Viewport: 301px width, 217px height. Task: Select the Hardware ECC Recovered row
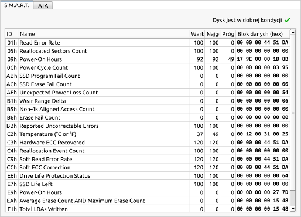(148, 143)
